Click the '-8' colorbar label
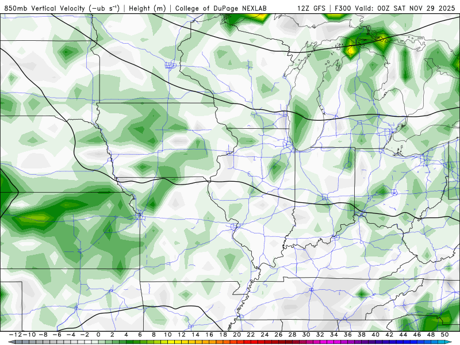Screen dimensions: 460x345 coord(43,335)
